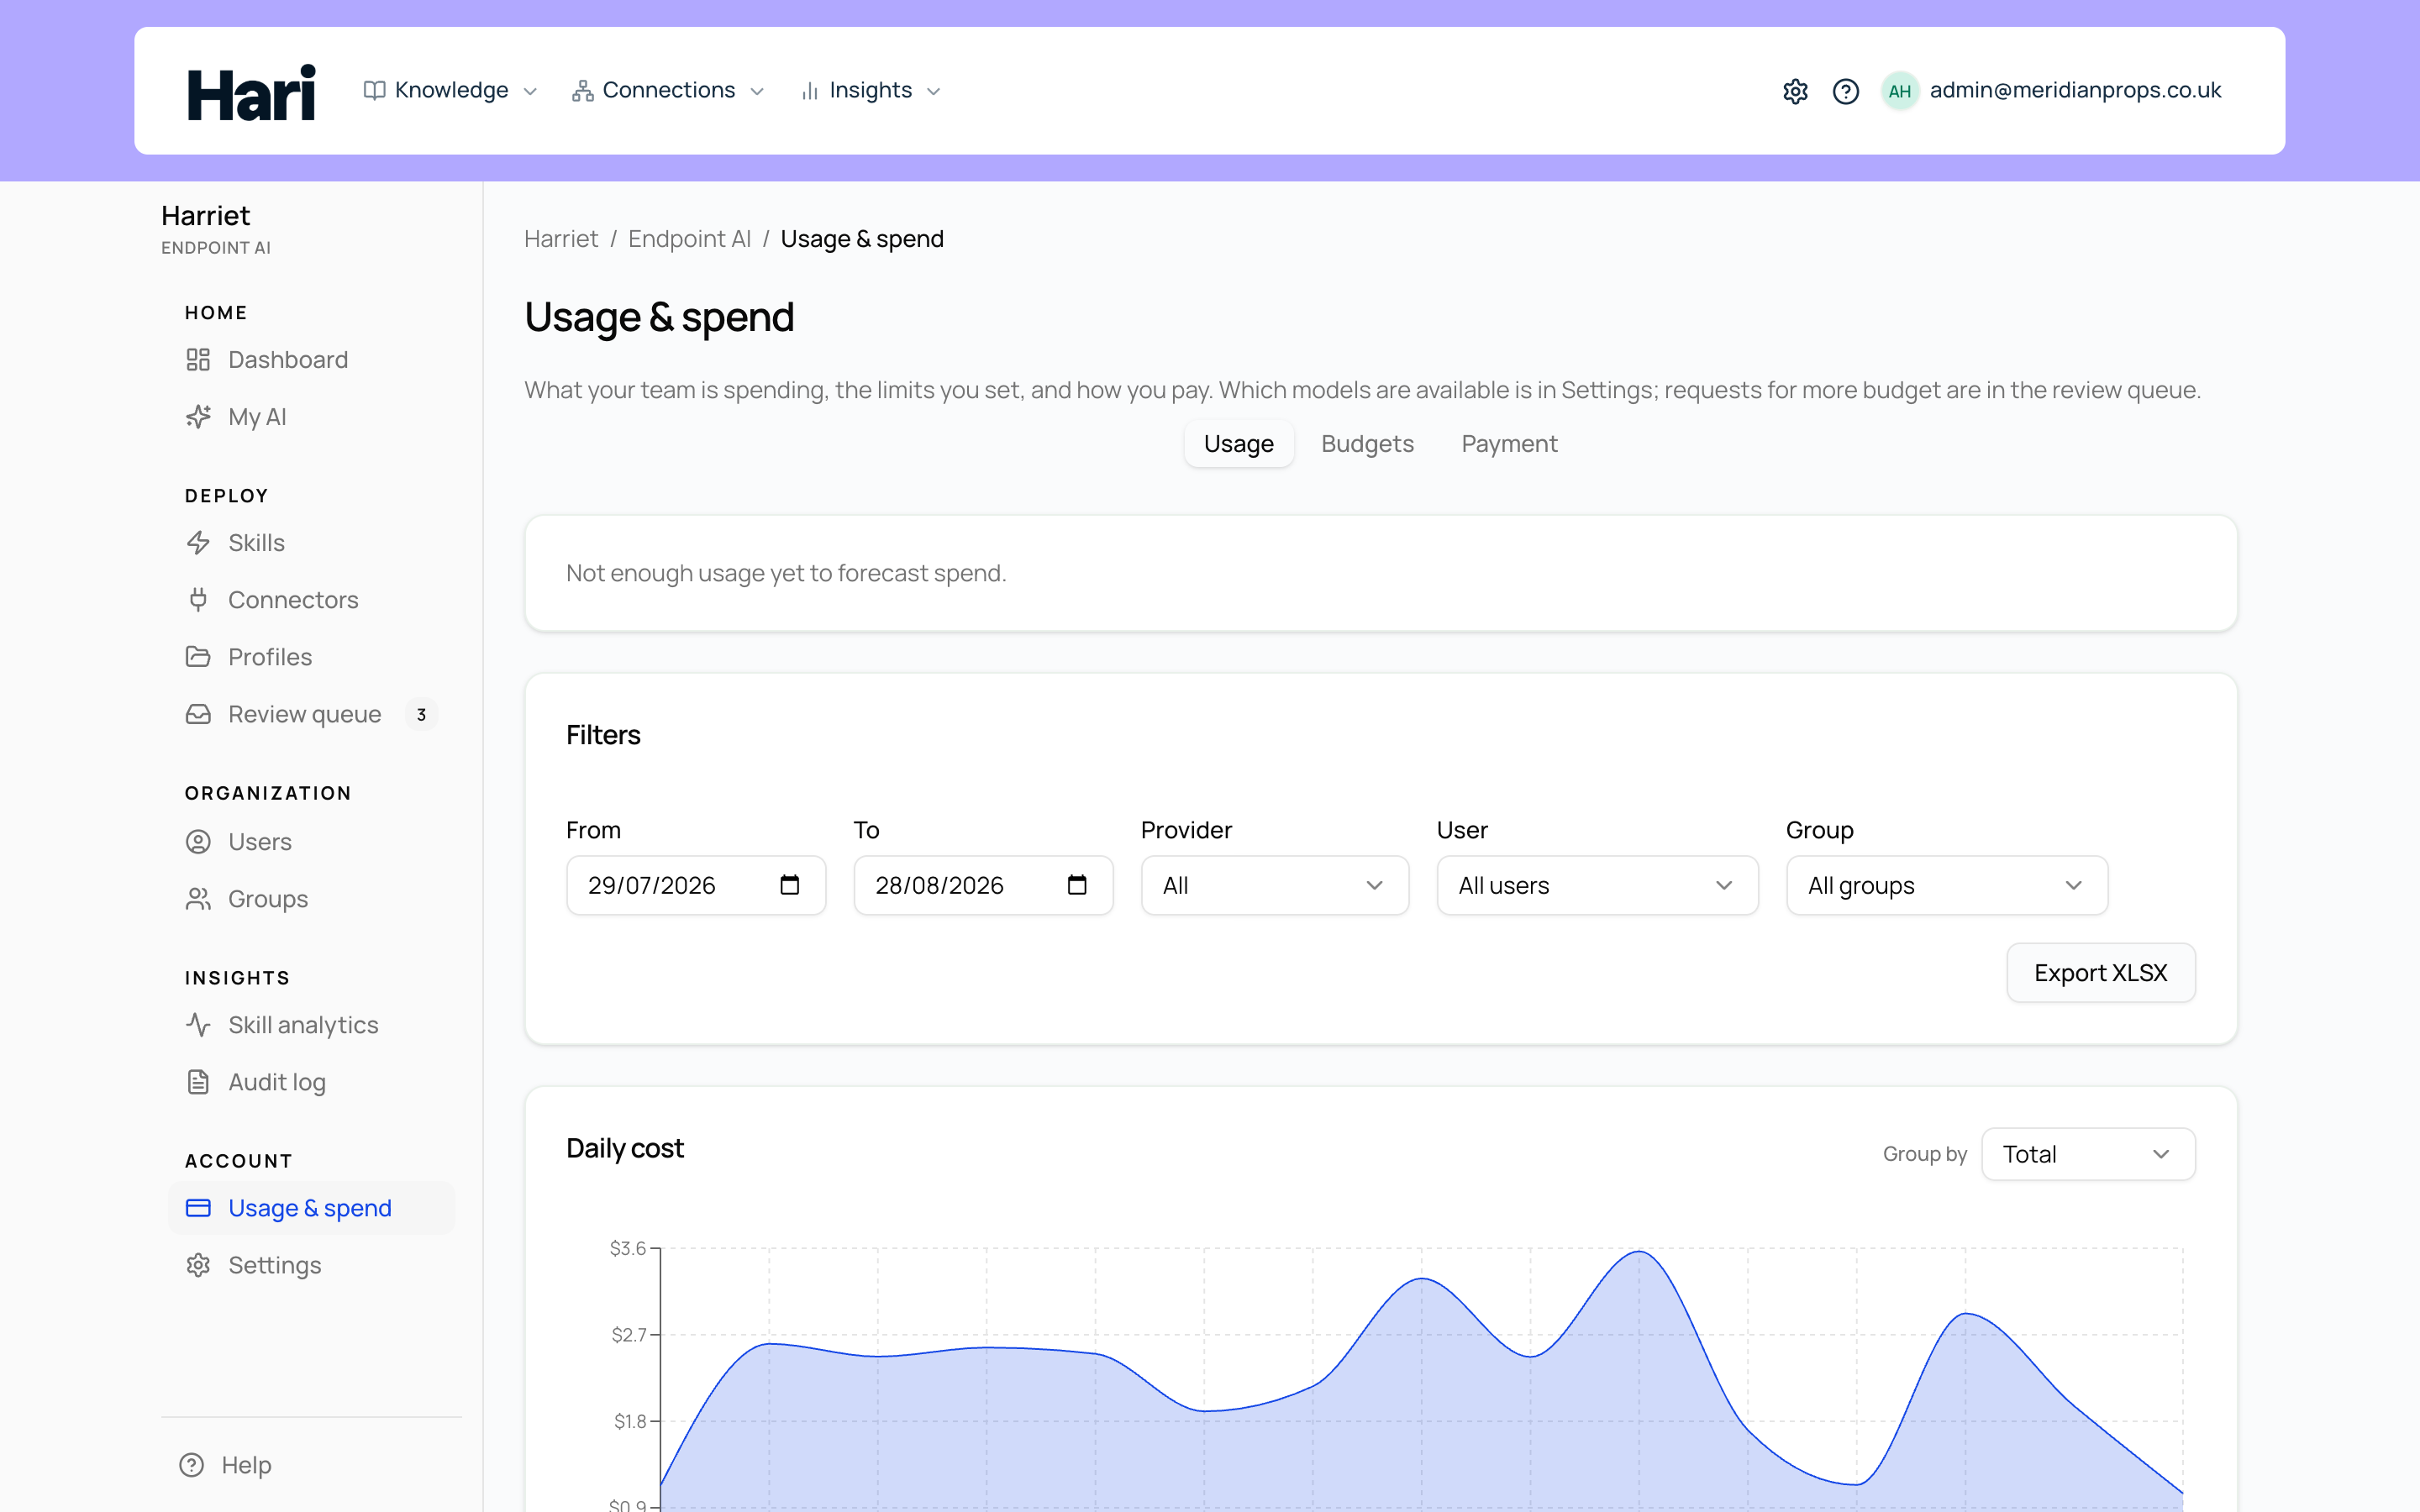Open the All groups dropdown

[1947, 885]
